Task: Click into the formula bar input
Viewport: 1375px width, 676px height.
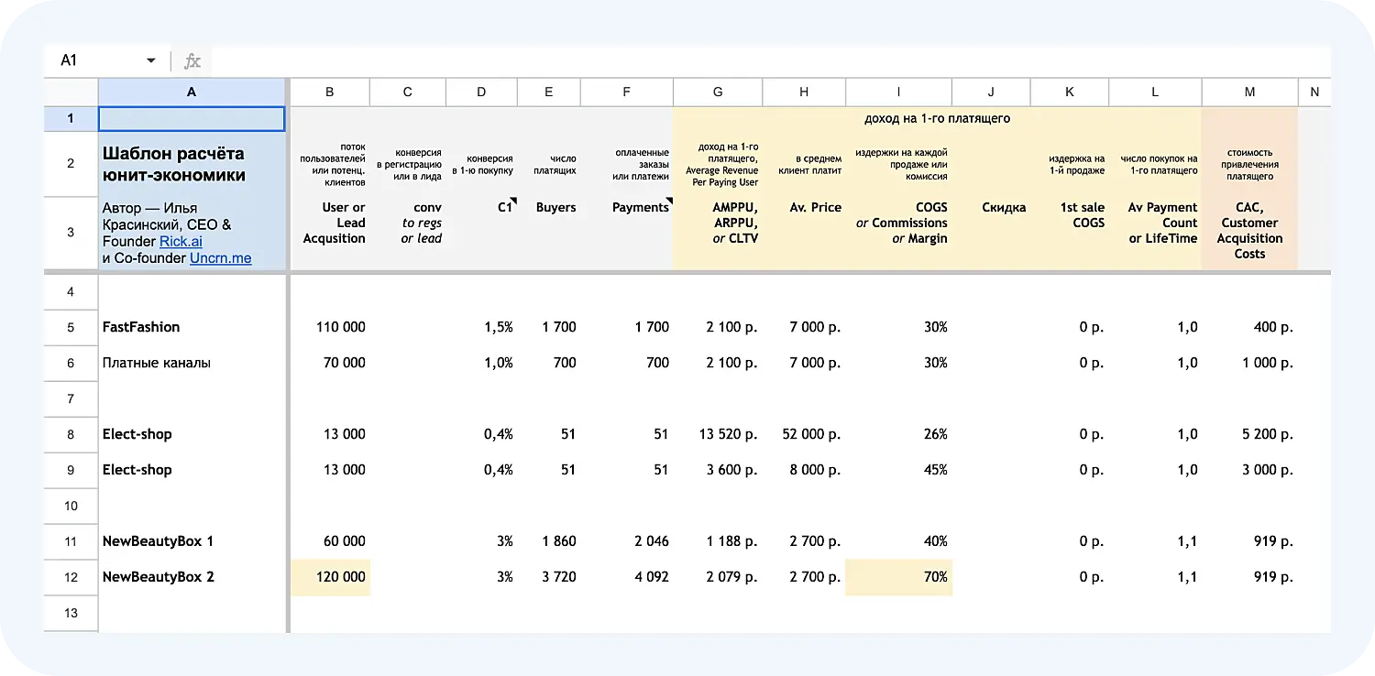Action: (x=733, y=61)
